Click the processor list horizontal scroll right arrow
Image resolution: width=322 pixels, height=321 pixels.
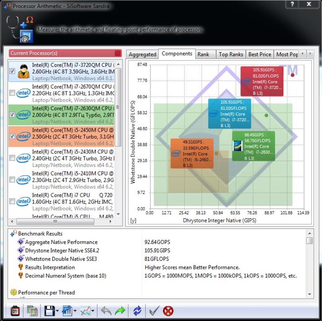pos(111,222)
